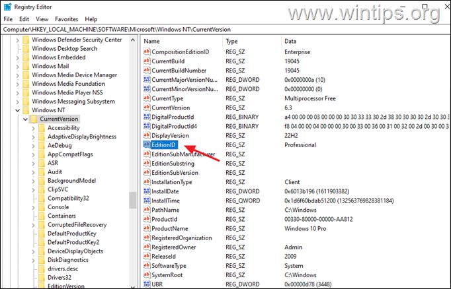The width and height of the screenshot is (451, 289).
Task: Click the InstallDate DWORD value icon
Action: pyautogui.click(x=147, y=191)
